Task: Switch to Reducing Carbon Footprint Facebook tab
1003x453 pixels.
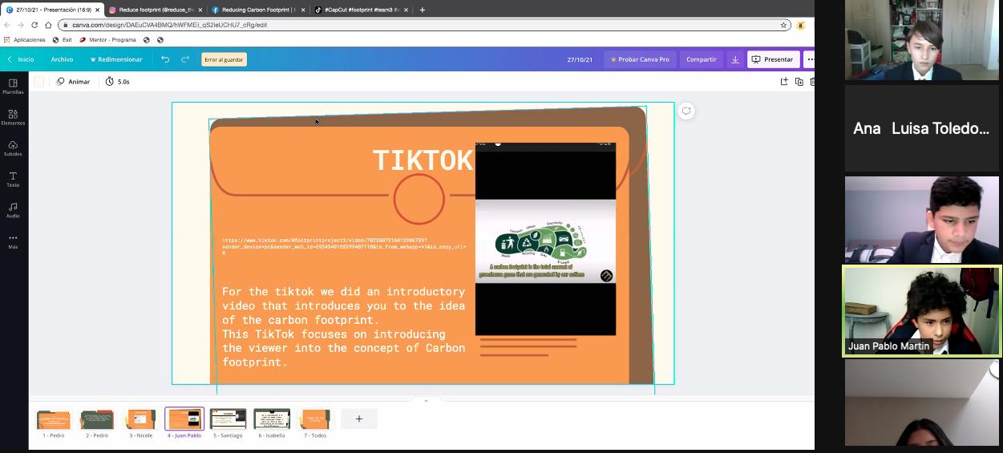Action: point(257,10)
